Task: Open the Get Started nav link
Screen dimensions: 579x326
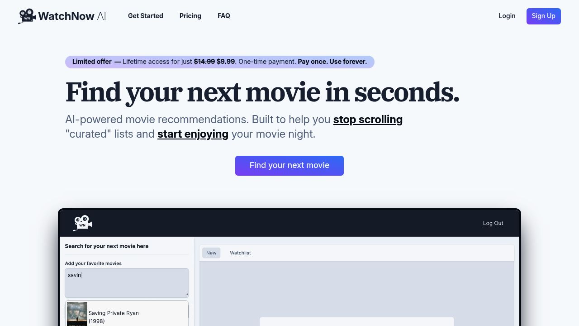Action: click(x=146, y=16)
